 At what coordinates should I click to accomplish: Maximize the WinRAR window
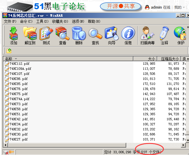(x=183, y=15)
